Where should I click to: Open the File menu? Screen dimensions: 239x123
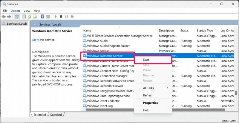[x=5, y=11]
